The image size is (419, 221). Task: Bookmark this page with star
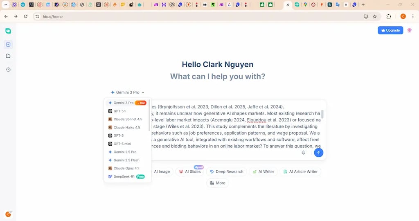(x=375, y=16)
